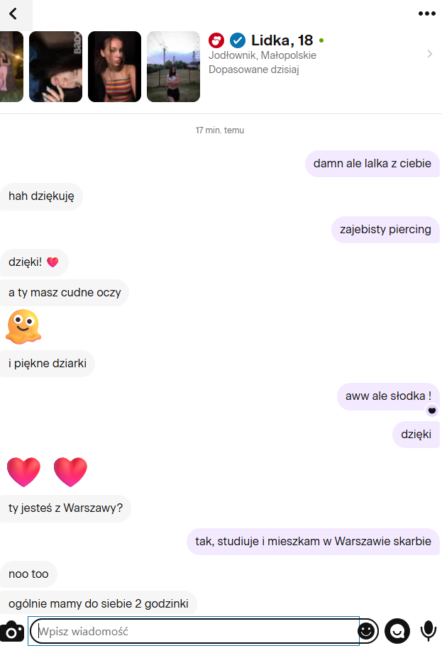The height and width of the screenshot is (653, 442).
Task: Expand profile with the right chevron
Action: (x=429, y=54)
